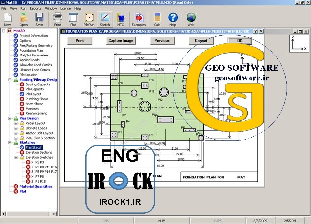The height and width of the screenshot is (224, 311).
Task: Open the Examples toolbar icon
Action: tap(139, 20)
